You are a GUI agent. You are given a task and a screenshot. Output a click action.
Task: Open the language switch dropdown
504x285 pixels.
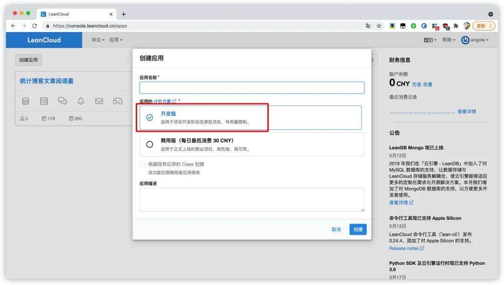pyautogui.click(x=430, y=40)
